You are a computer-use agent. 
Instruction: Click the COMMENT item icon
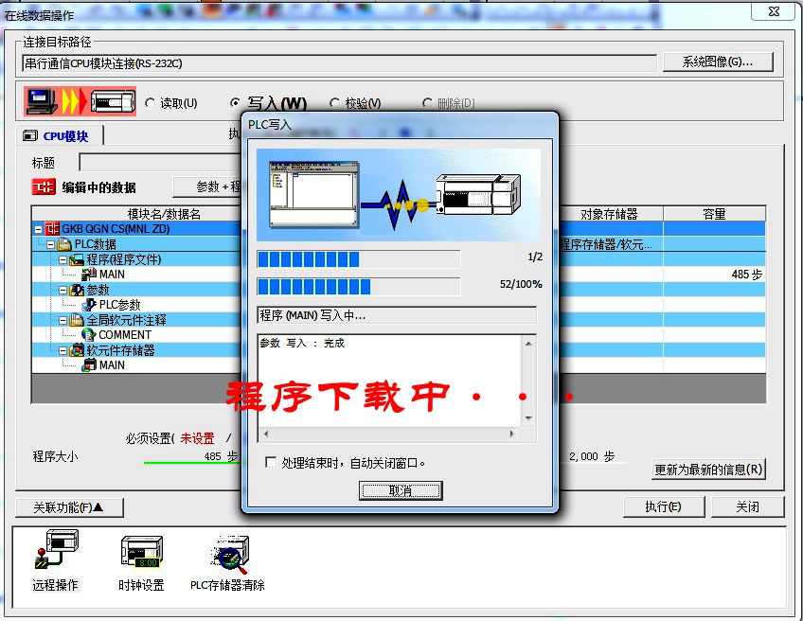point(89,335)
